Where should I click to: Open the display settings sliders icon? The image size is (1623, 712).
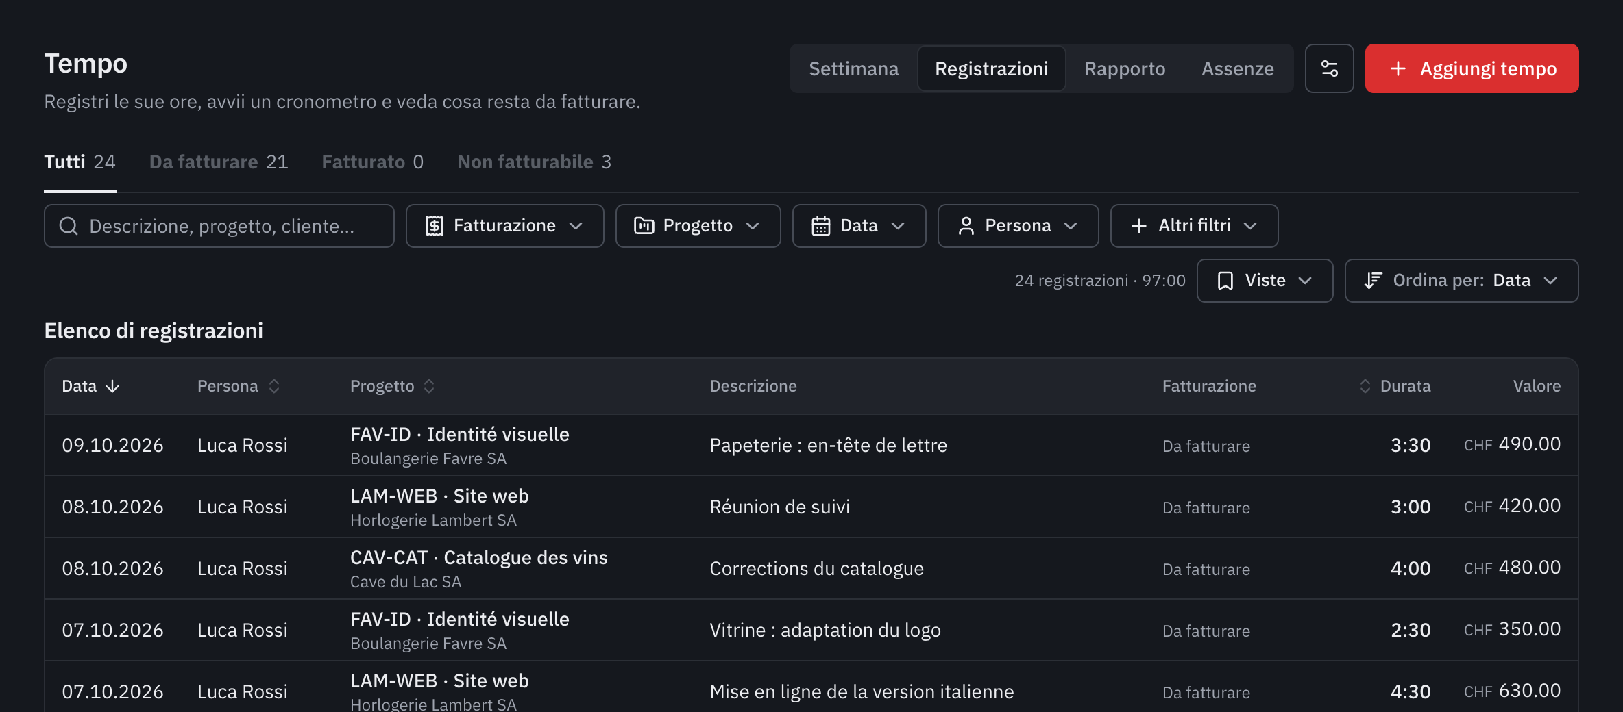pyautogui.click(x=1329, y=68)
